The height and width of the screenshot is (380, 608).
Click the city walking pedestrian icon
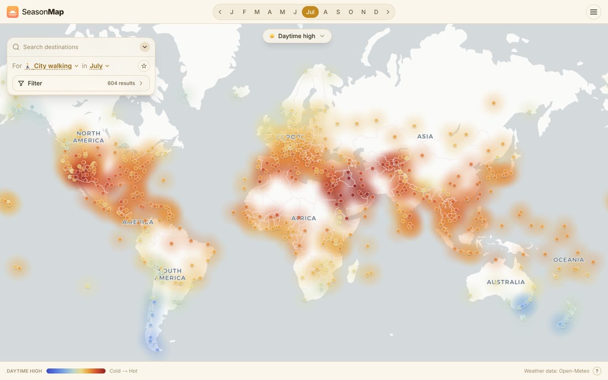(x=28, y=66)
